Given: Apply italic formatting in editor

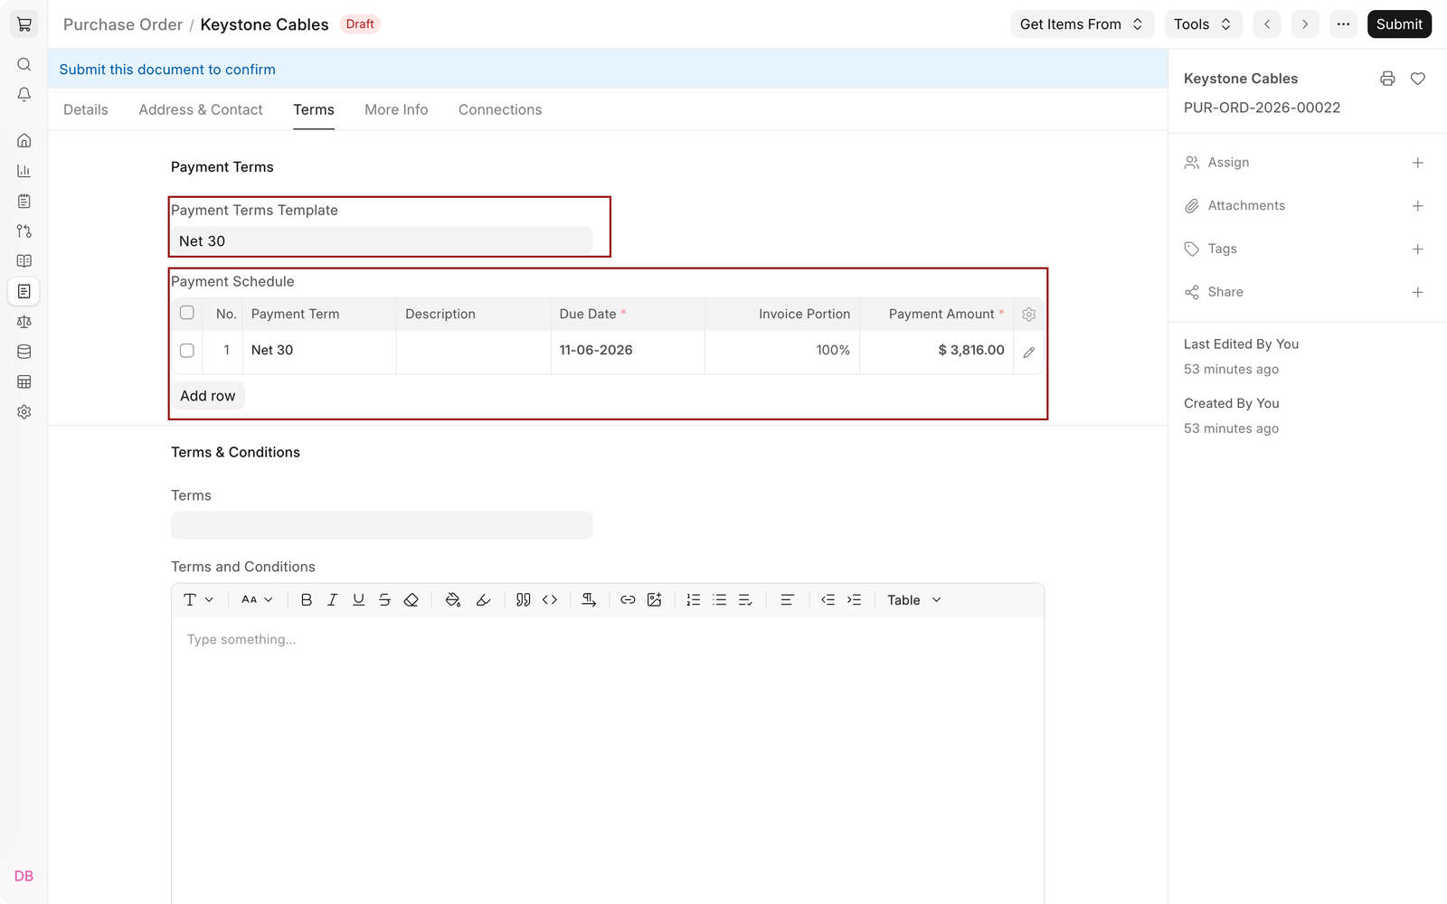Looking at the screenshot, I should click(x=332, y=599).
